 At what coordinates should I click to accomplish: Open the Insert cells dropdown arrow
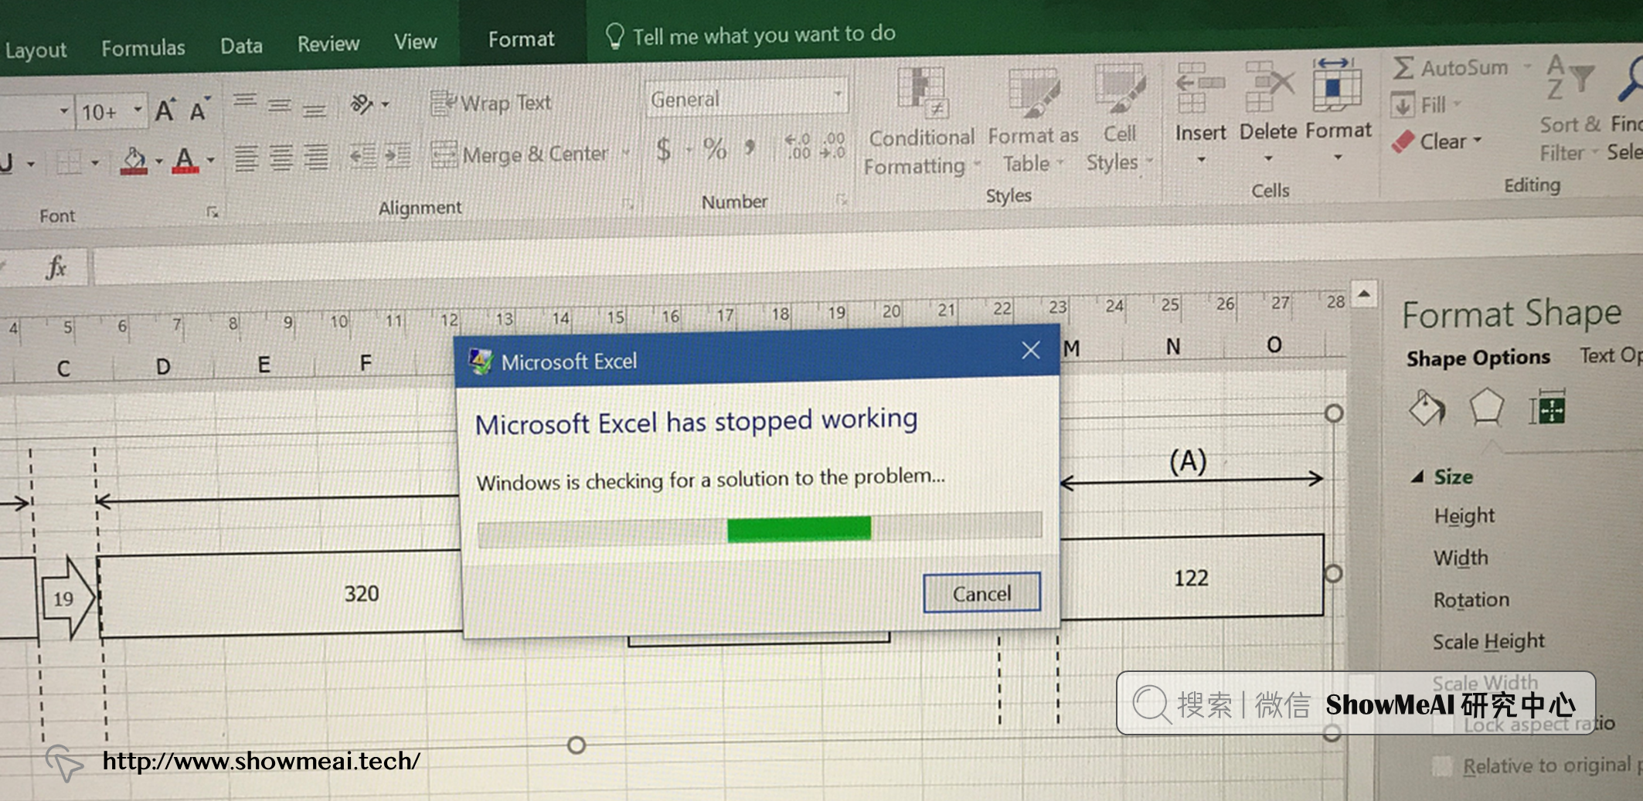coord(1201,160)
